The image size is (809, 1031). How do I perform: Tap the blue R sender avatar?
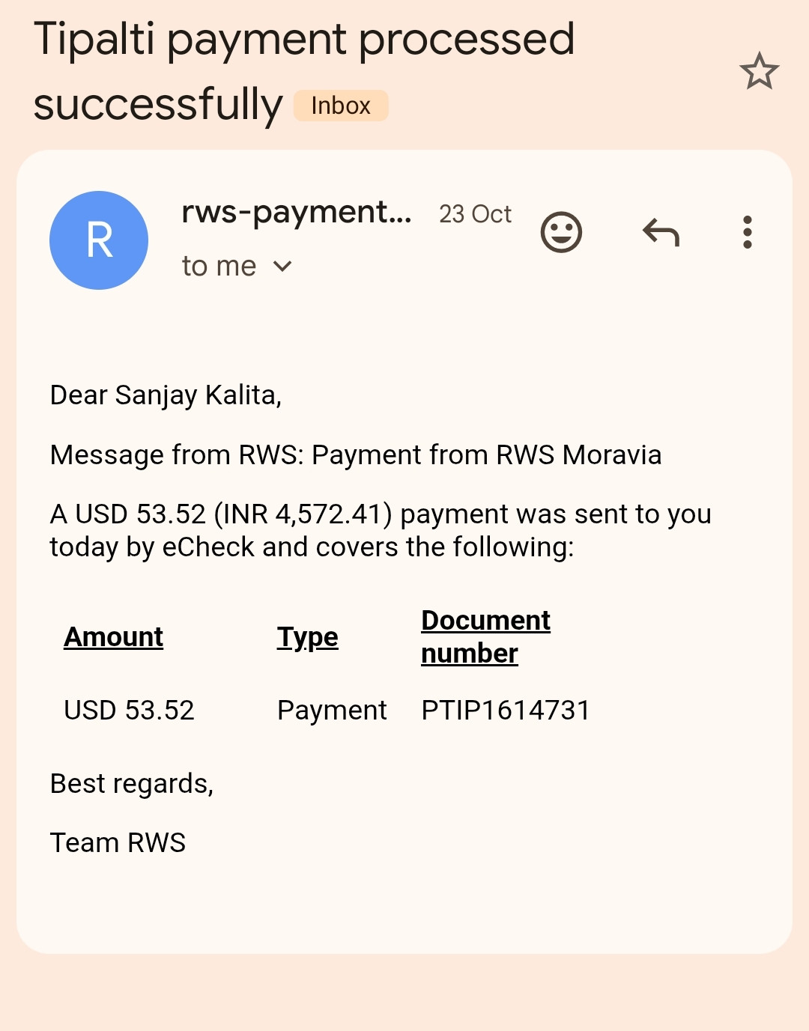99,240
